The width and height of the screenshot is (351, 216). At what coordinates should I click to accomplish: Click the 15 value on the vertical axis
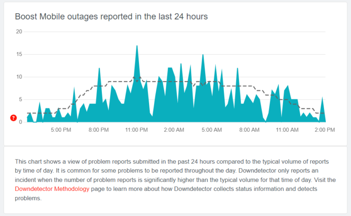point(19,54)
